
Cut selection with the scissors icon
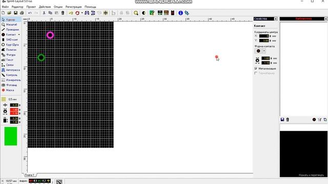click(x=44, y=13)
